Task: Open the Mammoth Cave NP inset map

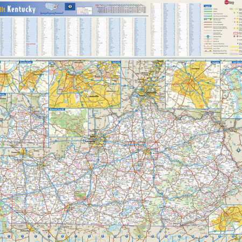Action: (x=68, y=123)
